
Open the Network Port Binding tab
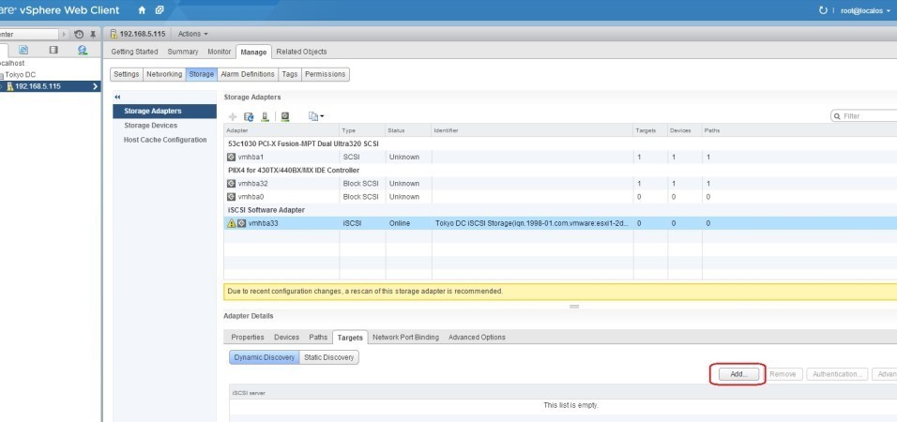pos(405,338)
